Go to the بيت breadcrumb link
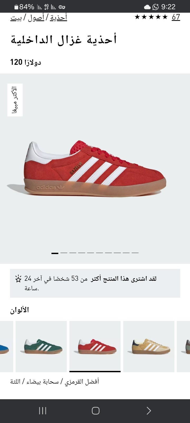This screenshot has width=190, height=423. point(16,18)
